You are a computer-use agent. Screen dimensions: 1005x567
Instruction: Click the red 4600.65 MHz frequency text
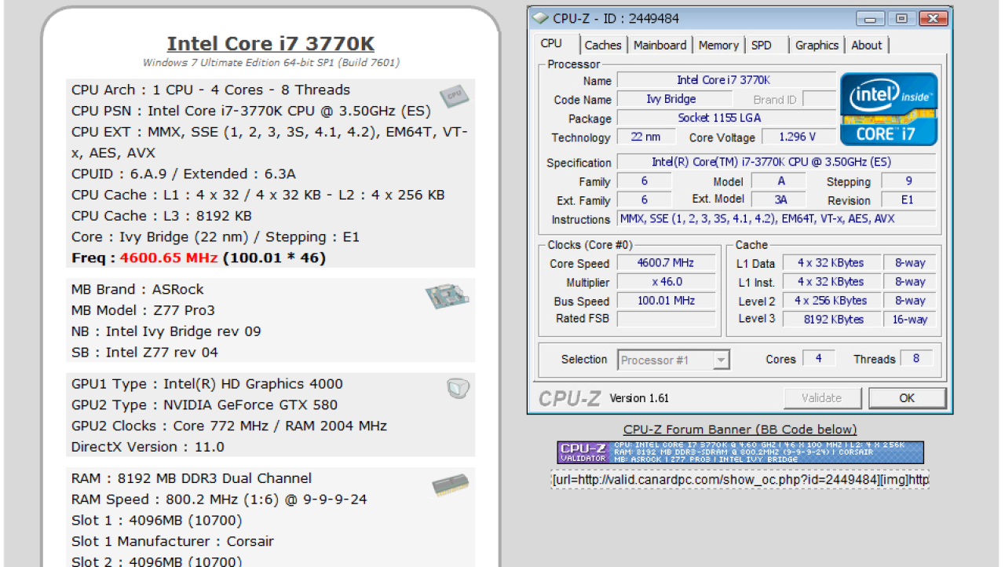pyautogui.click(x=169, y=258)
